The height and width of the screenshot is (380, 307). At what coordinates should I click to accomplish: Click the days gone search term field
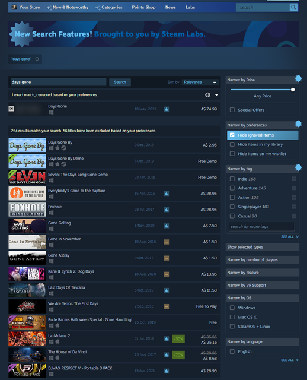(x=58, y=82)
